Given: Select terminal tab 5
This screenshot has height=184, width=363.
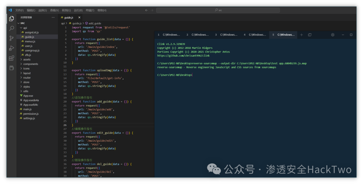Looking at the screenshot, I should tap(284, 35).
